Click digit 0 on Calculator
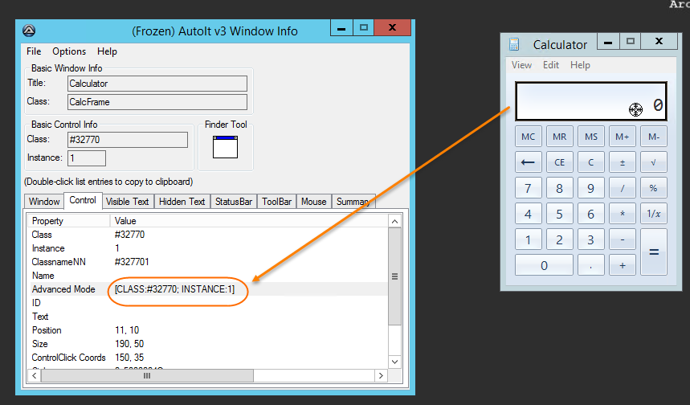 pos(544,265)
